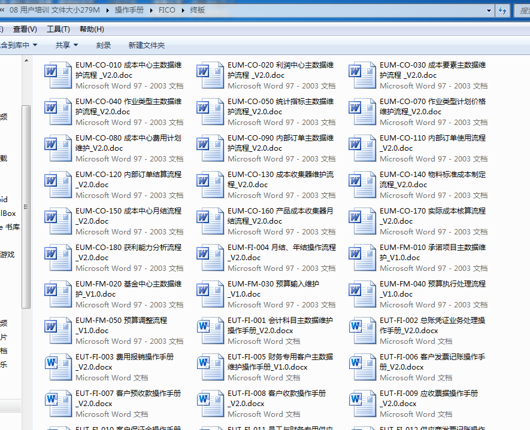Click docx icon of EUT-FI-003 费用报销操作手册
This screenshot has width=530, height=430.
pos(58,367)
